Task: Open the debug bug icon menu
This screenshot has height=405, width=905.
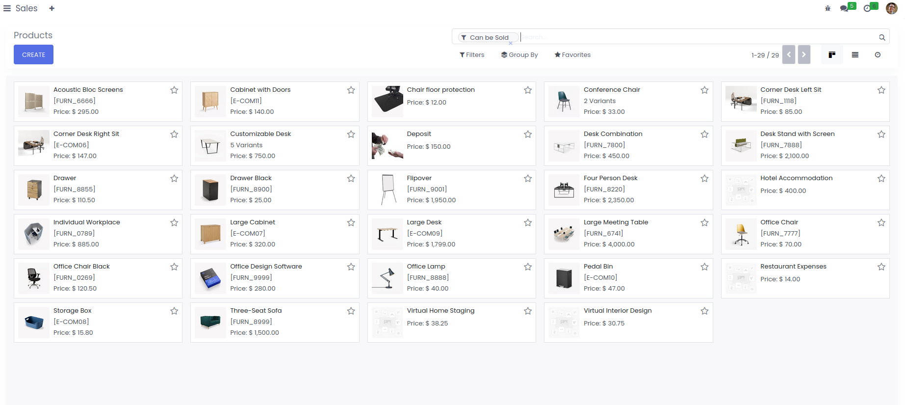Action: coord(827,8)
